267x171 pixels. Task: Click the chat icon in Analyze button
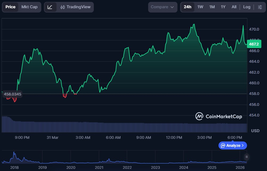coord(223,145)
